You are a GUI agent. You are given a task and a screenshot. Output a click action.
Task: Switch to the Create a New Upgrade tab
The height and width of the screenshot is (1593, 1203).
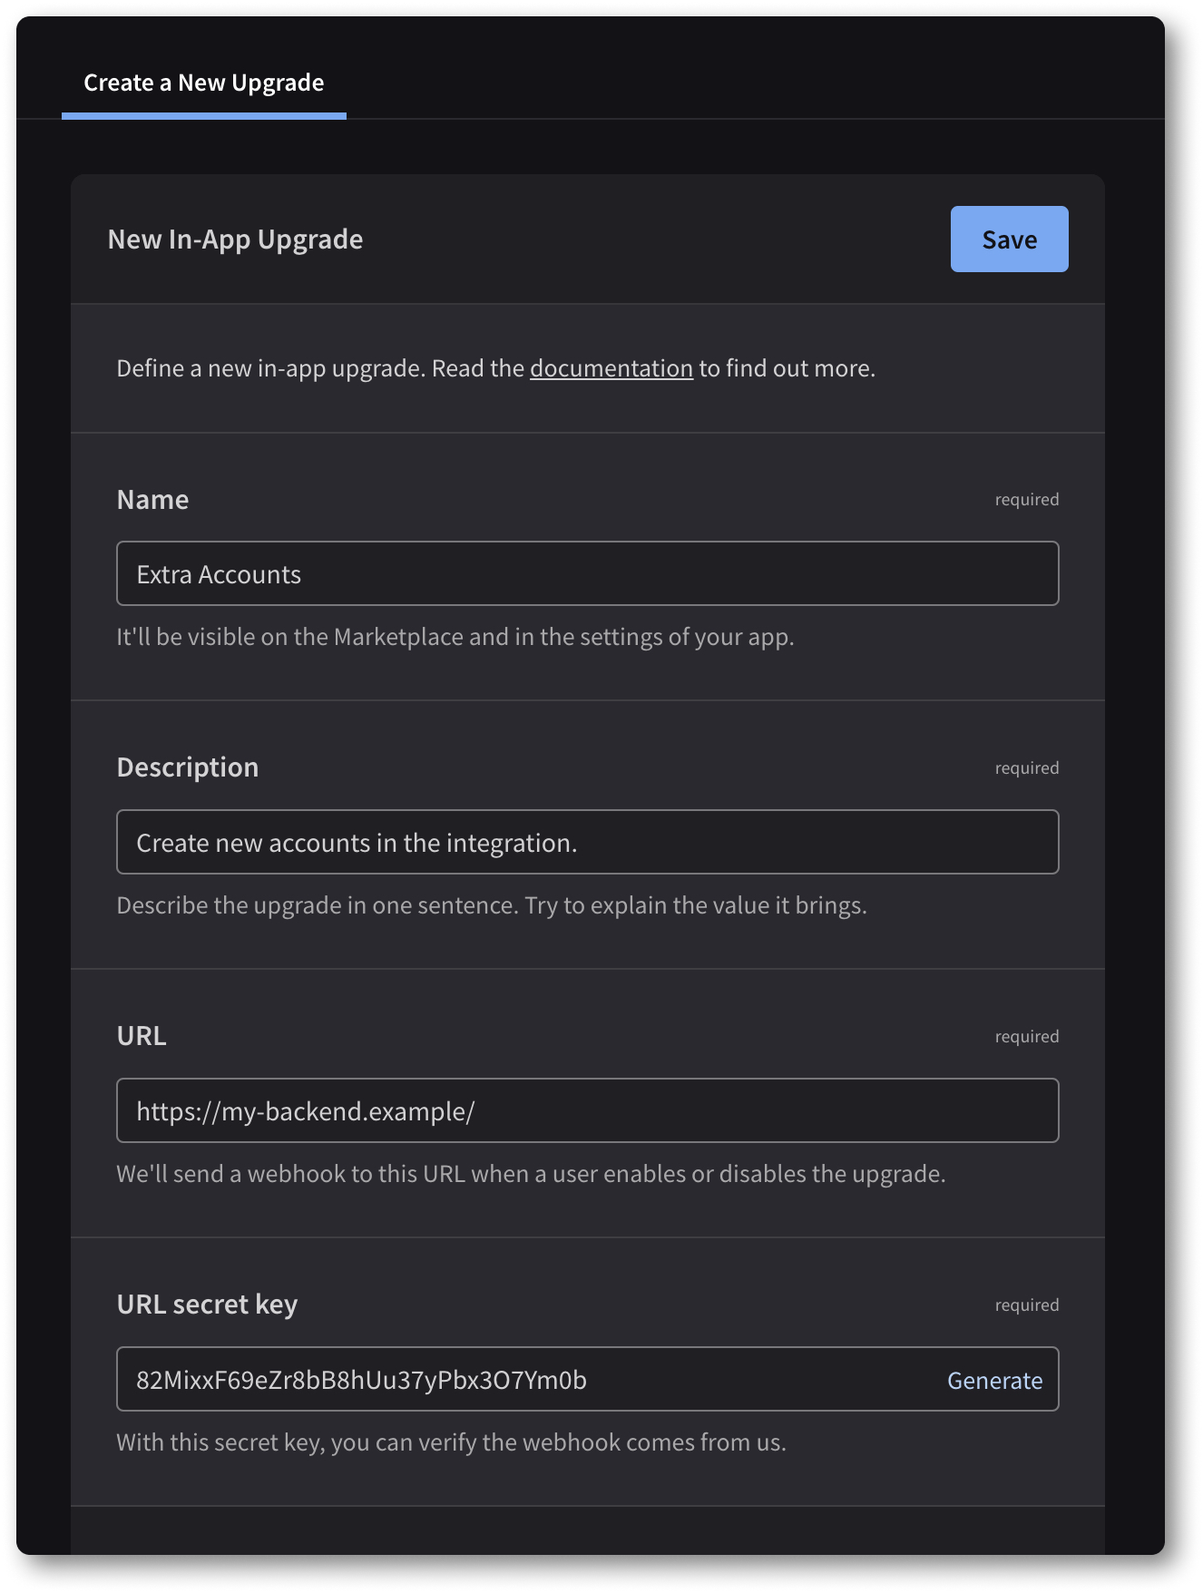(203, 83)
